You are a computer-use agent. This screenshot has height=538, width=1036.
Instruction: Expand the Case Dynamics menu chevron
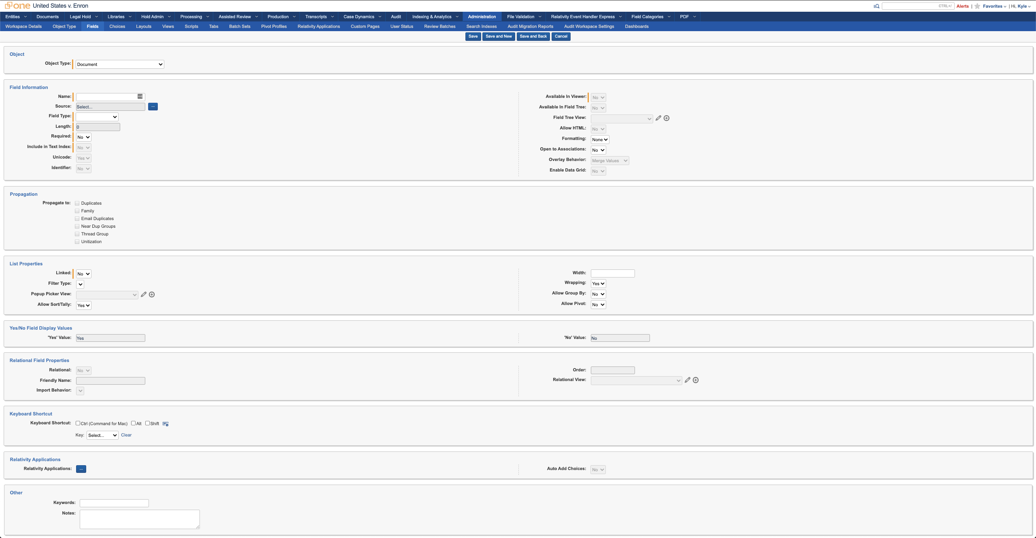point(380,17)
